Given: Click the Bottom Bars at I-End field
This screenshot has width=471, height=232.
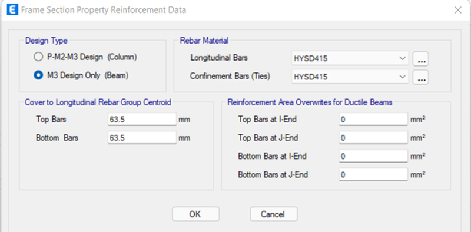Looking at the screenshot, I should (x=373, y=156).
